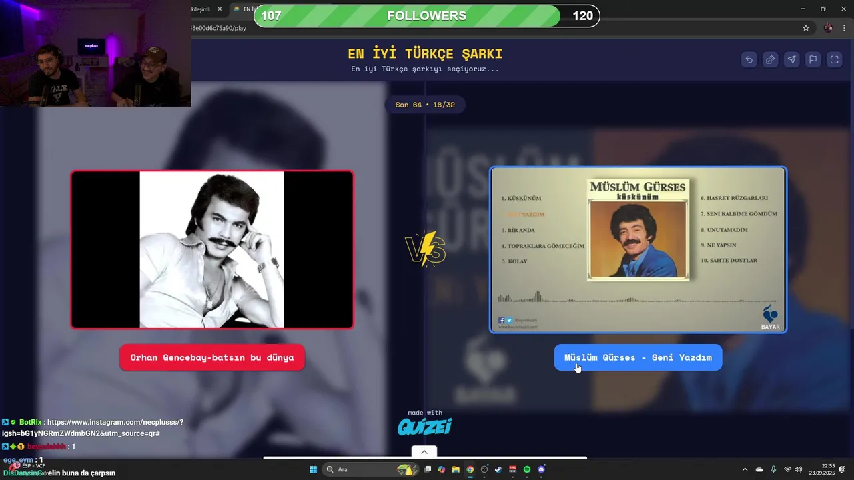The width and height of the screenshot is (854, 480).
Task: Click the 10. SAHTE DOSTLAR track title
Action: click(729, 261)
